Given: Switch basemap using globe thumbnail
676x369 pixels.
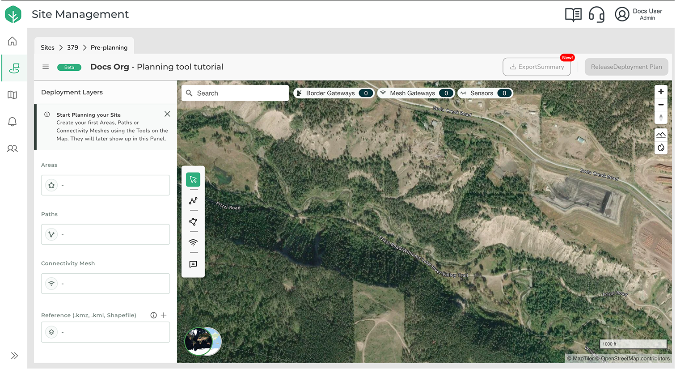Looking at the screenshot, I should coord(203,341).
